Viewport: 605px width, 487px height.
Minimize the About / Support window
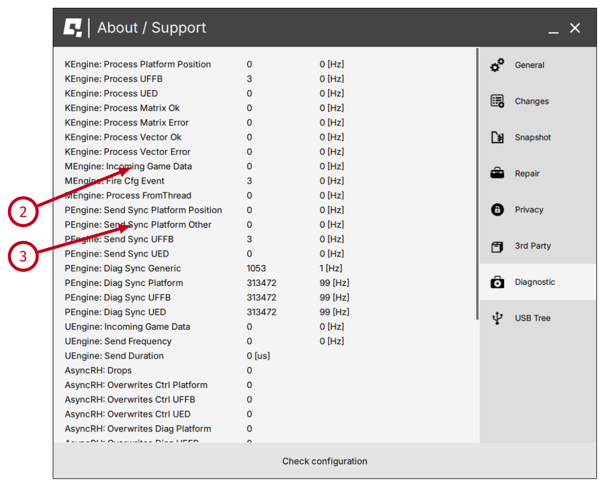[x=554, y=28]
